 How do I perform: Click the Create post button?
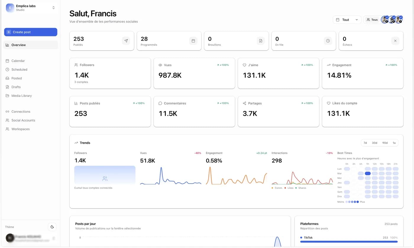pos(31,32)
